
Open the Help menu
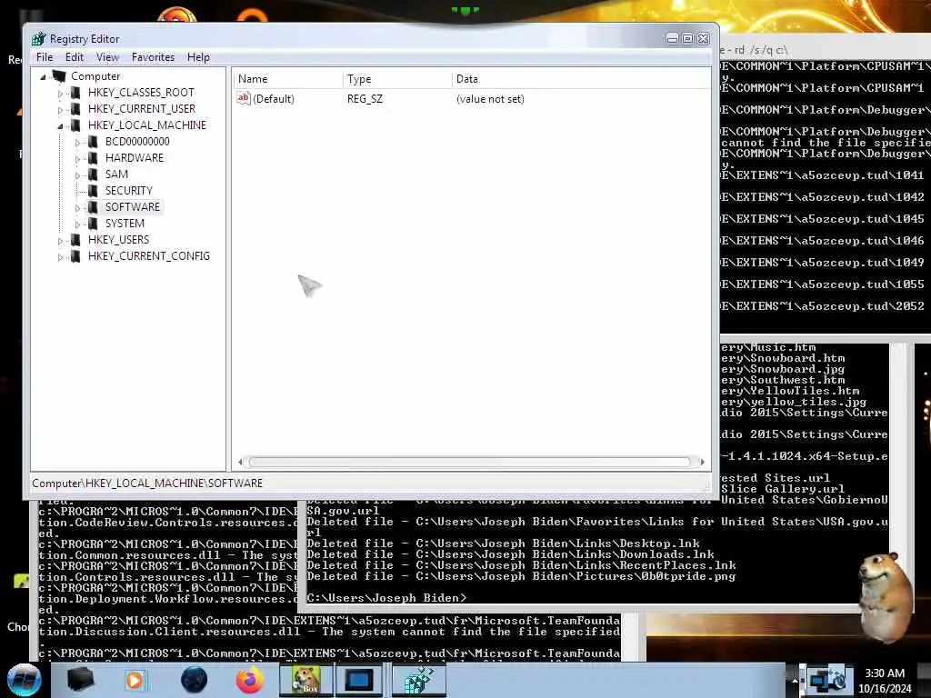click(198, 57)
